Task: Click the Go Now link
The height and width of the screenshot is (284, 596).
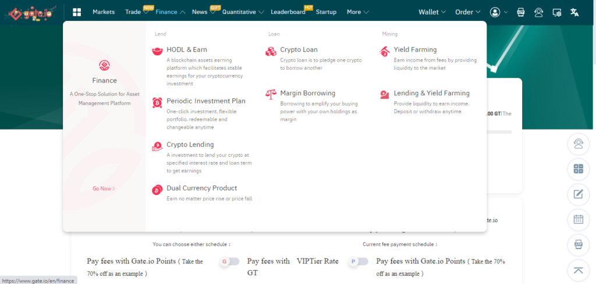Action: click(104, 188)
